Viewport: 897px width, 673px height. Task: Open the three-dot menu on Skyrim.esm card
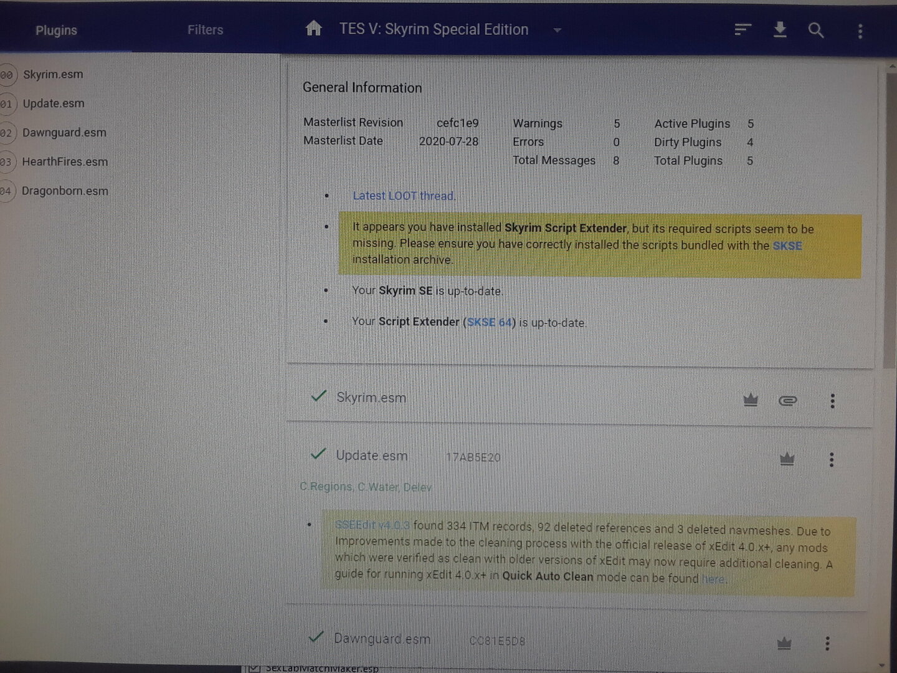pos(832,401)
